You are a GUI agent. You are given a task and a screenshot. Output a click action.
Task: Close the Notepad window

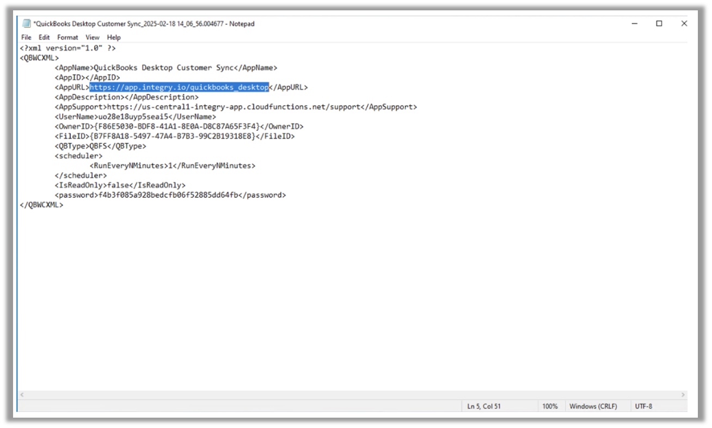coord(684,23)
